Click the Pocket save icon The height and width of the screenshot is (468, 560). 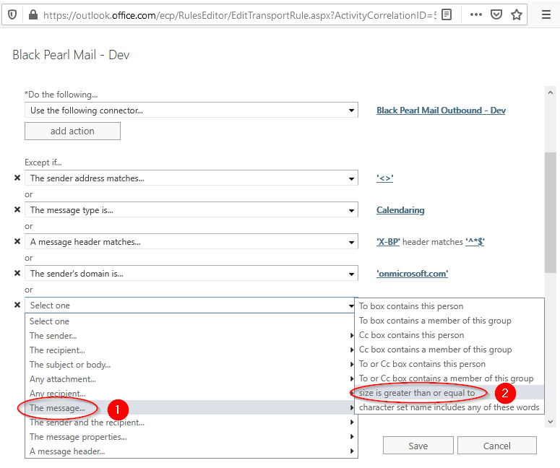click(496, 14)
